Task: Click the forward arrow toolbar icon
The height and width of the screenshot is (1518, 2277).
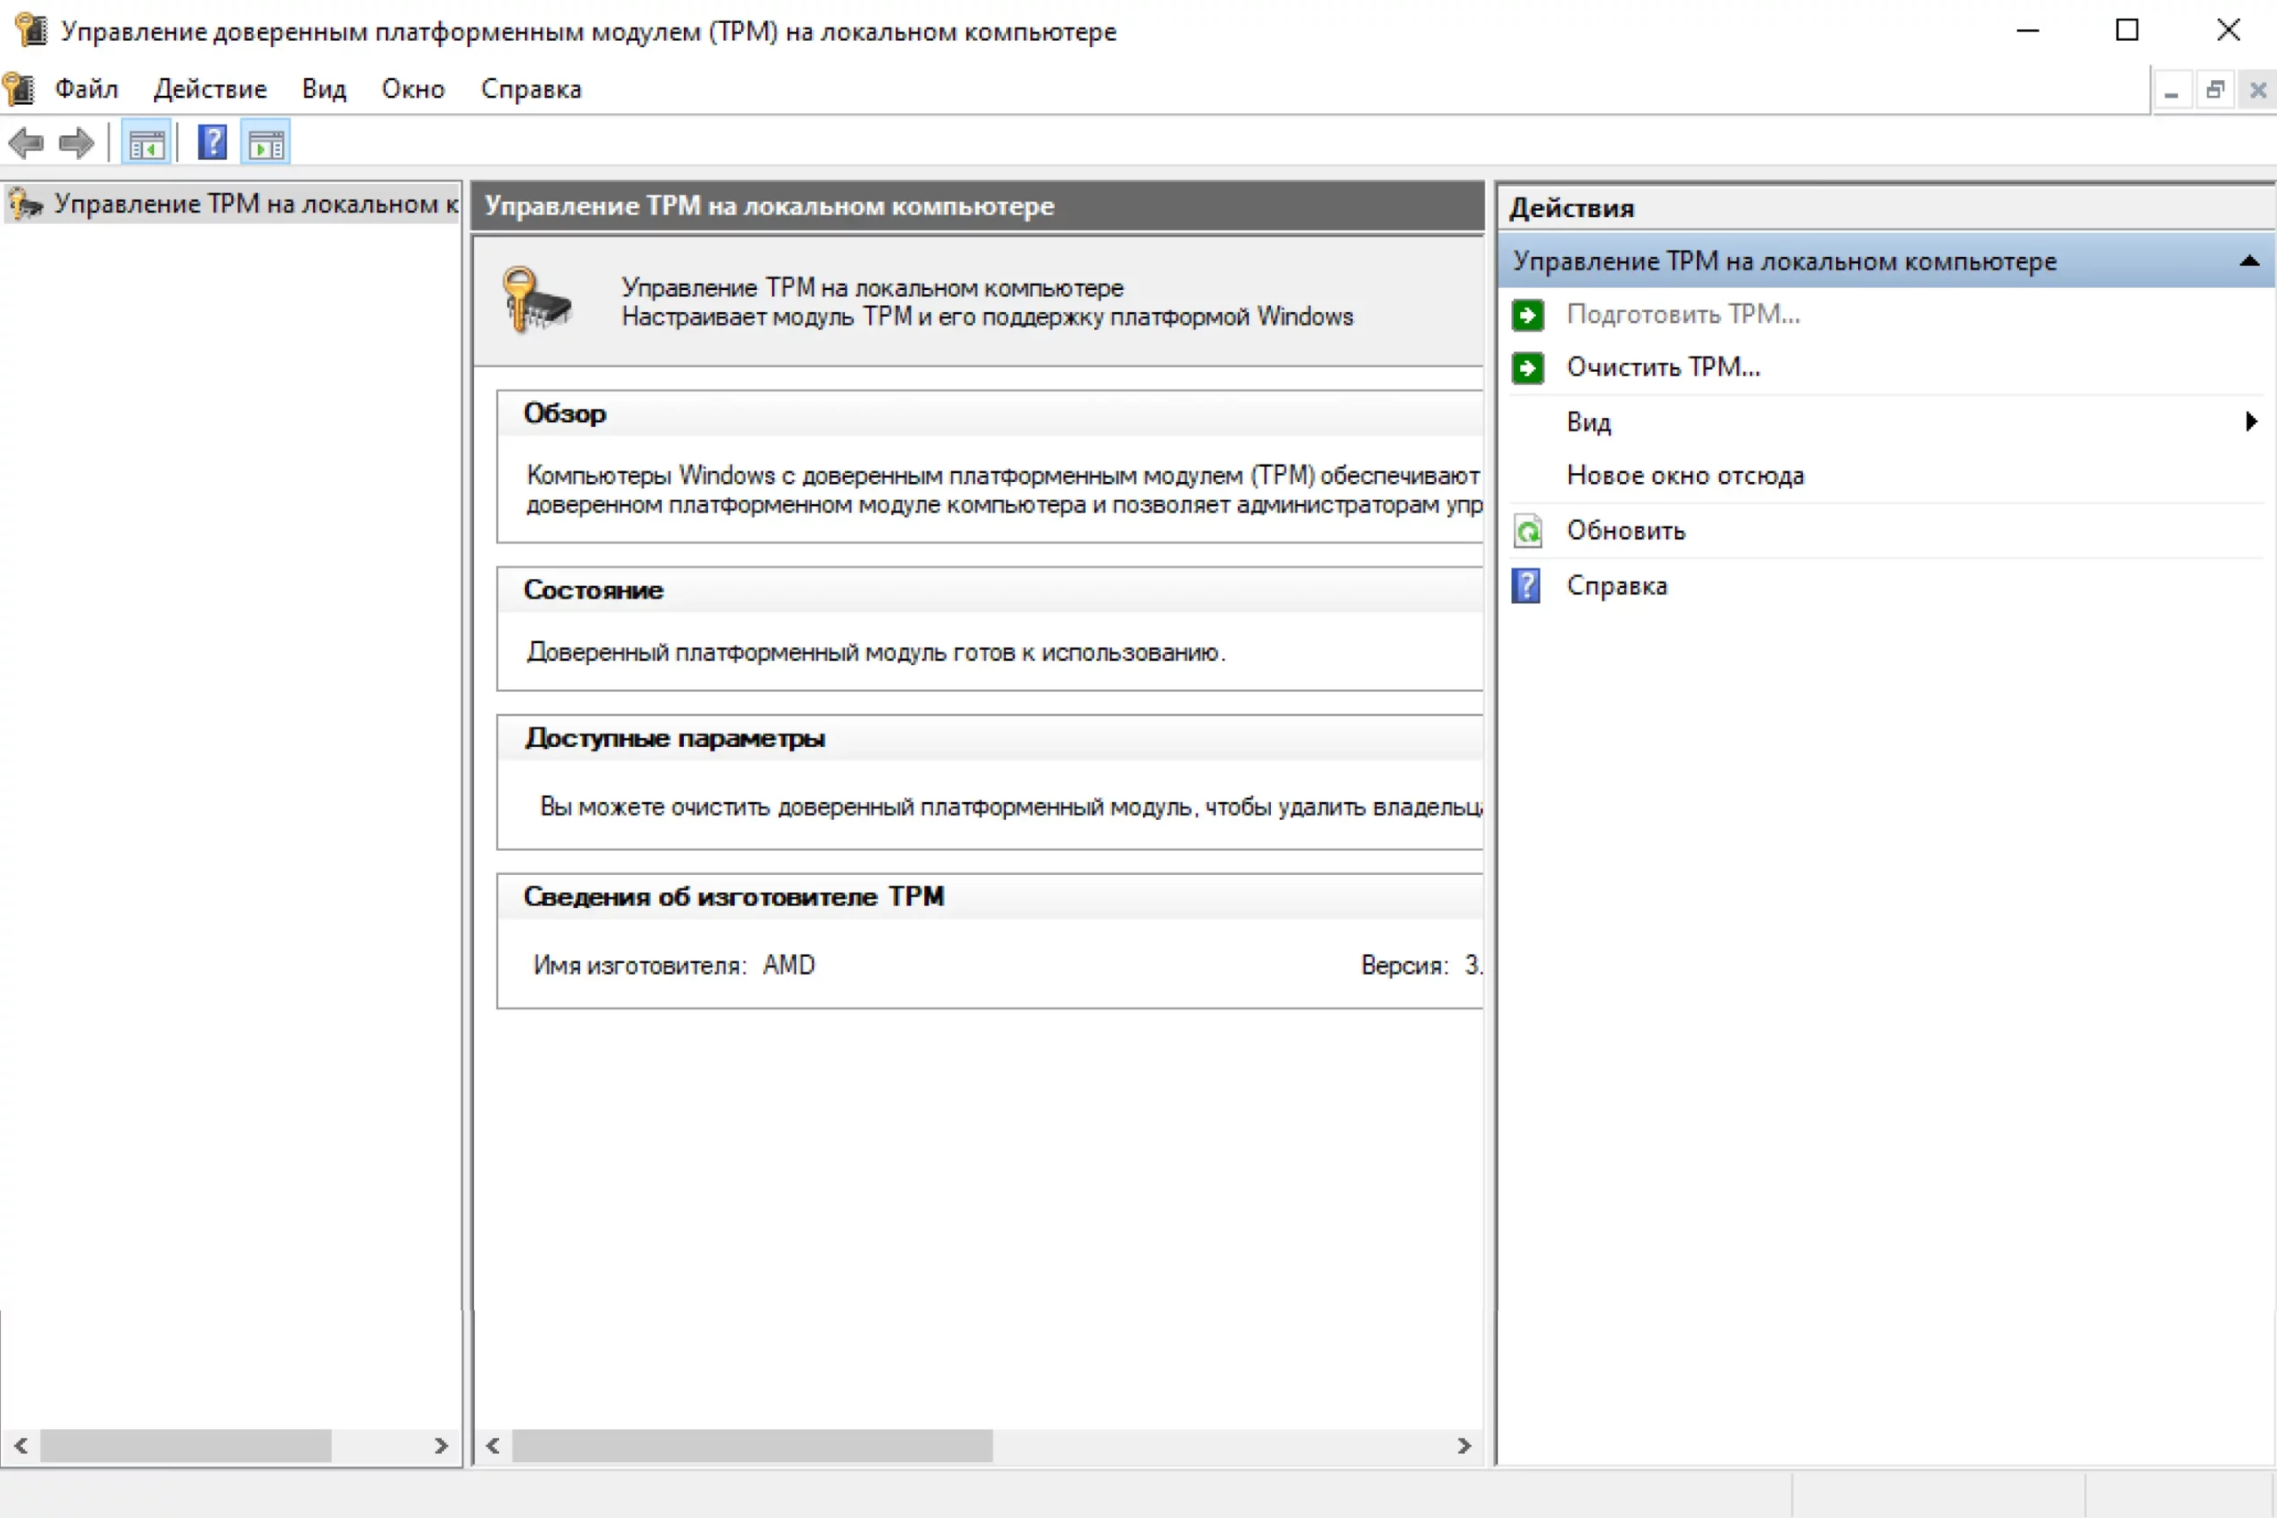Action: click(x=76, y=143)
